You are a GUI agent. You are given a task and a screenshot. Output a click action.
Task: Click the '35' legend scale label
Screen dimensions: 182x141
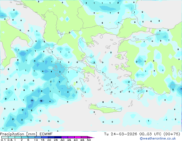click(69, 140)
